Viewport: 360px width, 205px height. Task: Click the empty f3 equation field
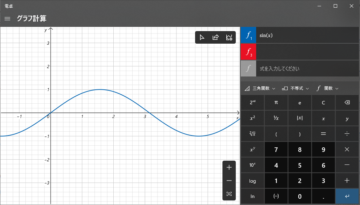click(x=307, y=52)
